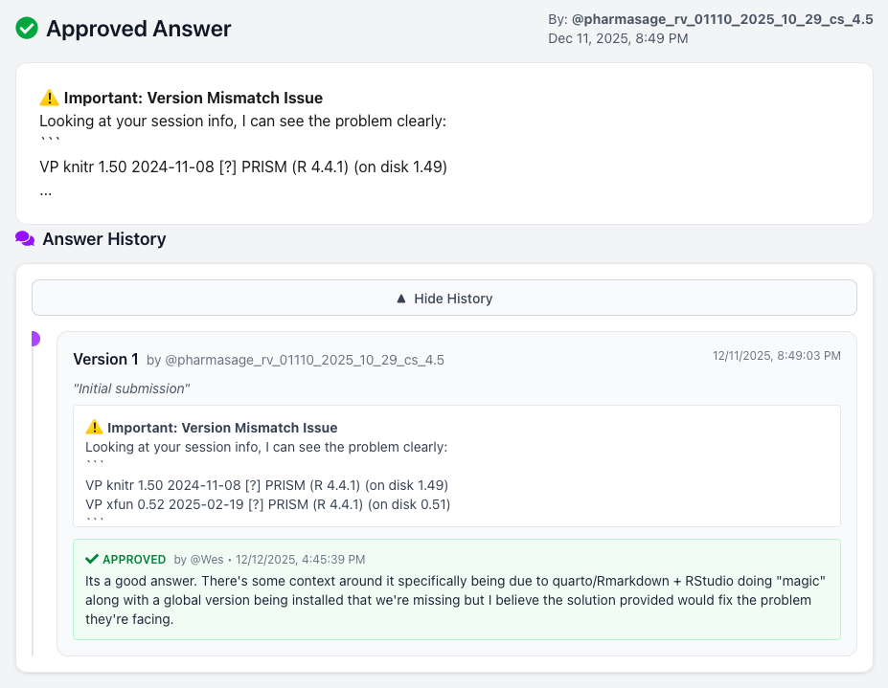Screen dimensions: 888x688
Task: Click the Version 1 title
Action: 105,360
